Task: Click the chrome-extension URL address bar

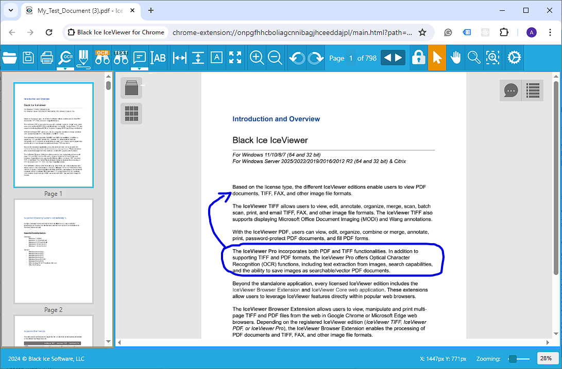Action: (292, 32)
